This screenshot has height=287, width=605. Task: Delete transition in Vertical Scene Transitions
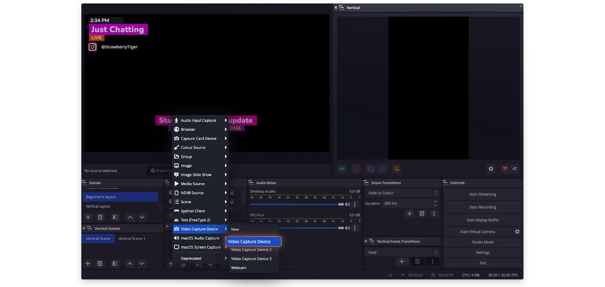pyautogui.click(x=417, y=261)
